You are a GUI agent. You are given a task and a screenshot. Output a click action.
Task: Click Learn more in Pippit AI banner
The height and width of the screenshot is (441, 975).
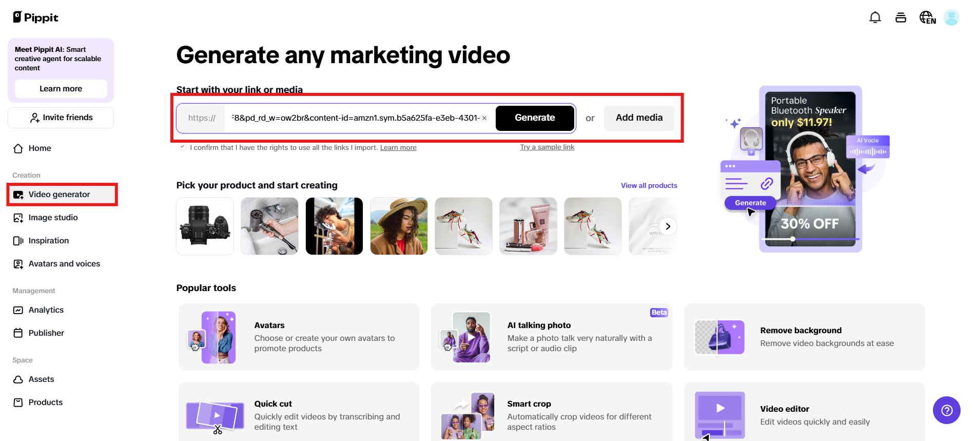[61, 89]
